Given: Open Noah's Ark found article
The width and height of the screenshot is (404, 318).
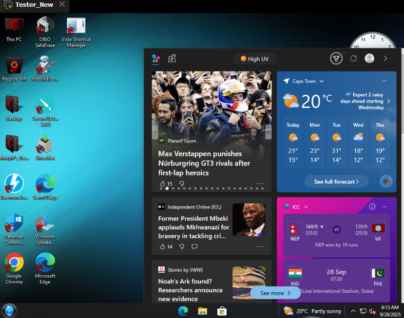Looking at the screenshot, I should 191,290.
